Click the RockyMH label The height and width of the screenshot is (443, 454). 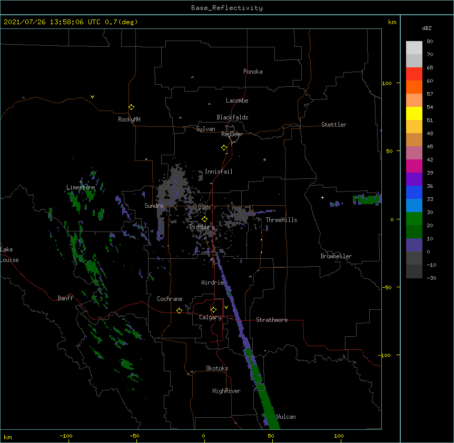coord(129,119)
